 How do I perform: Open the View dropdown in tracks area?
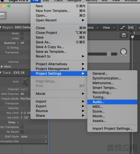tap(109, 28)
